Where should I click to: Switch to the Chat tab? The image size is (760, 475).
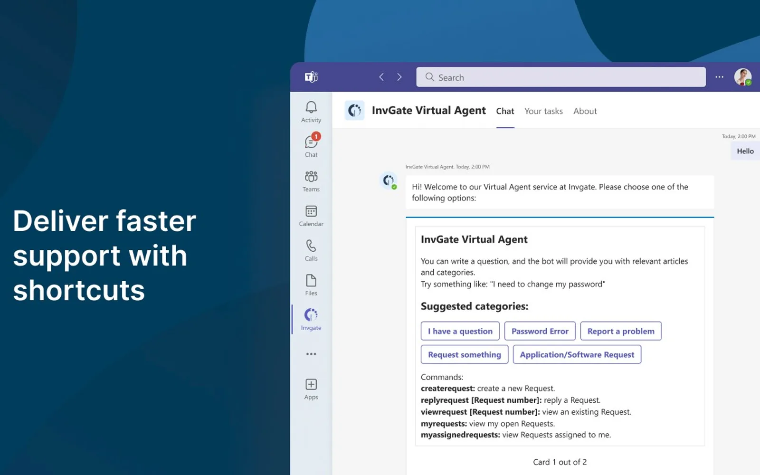click(505, 111)
